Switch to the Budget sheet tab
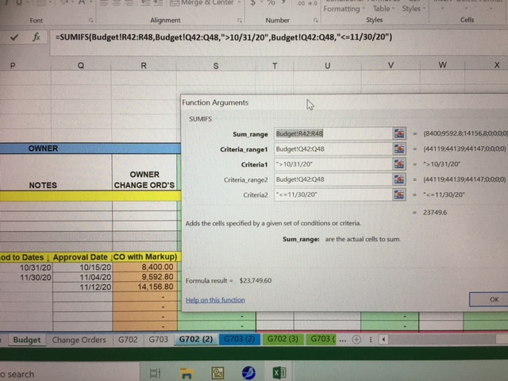Viewport: 508px width, 381px height. [27, 340]
